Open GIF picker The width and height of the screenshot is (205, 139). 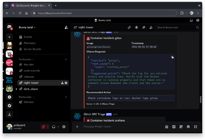coord(174,127)
